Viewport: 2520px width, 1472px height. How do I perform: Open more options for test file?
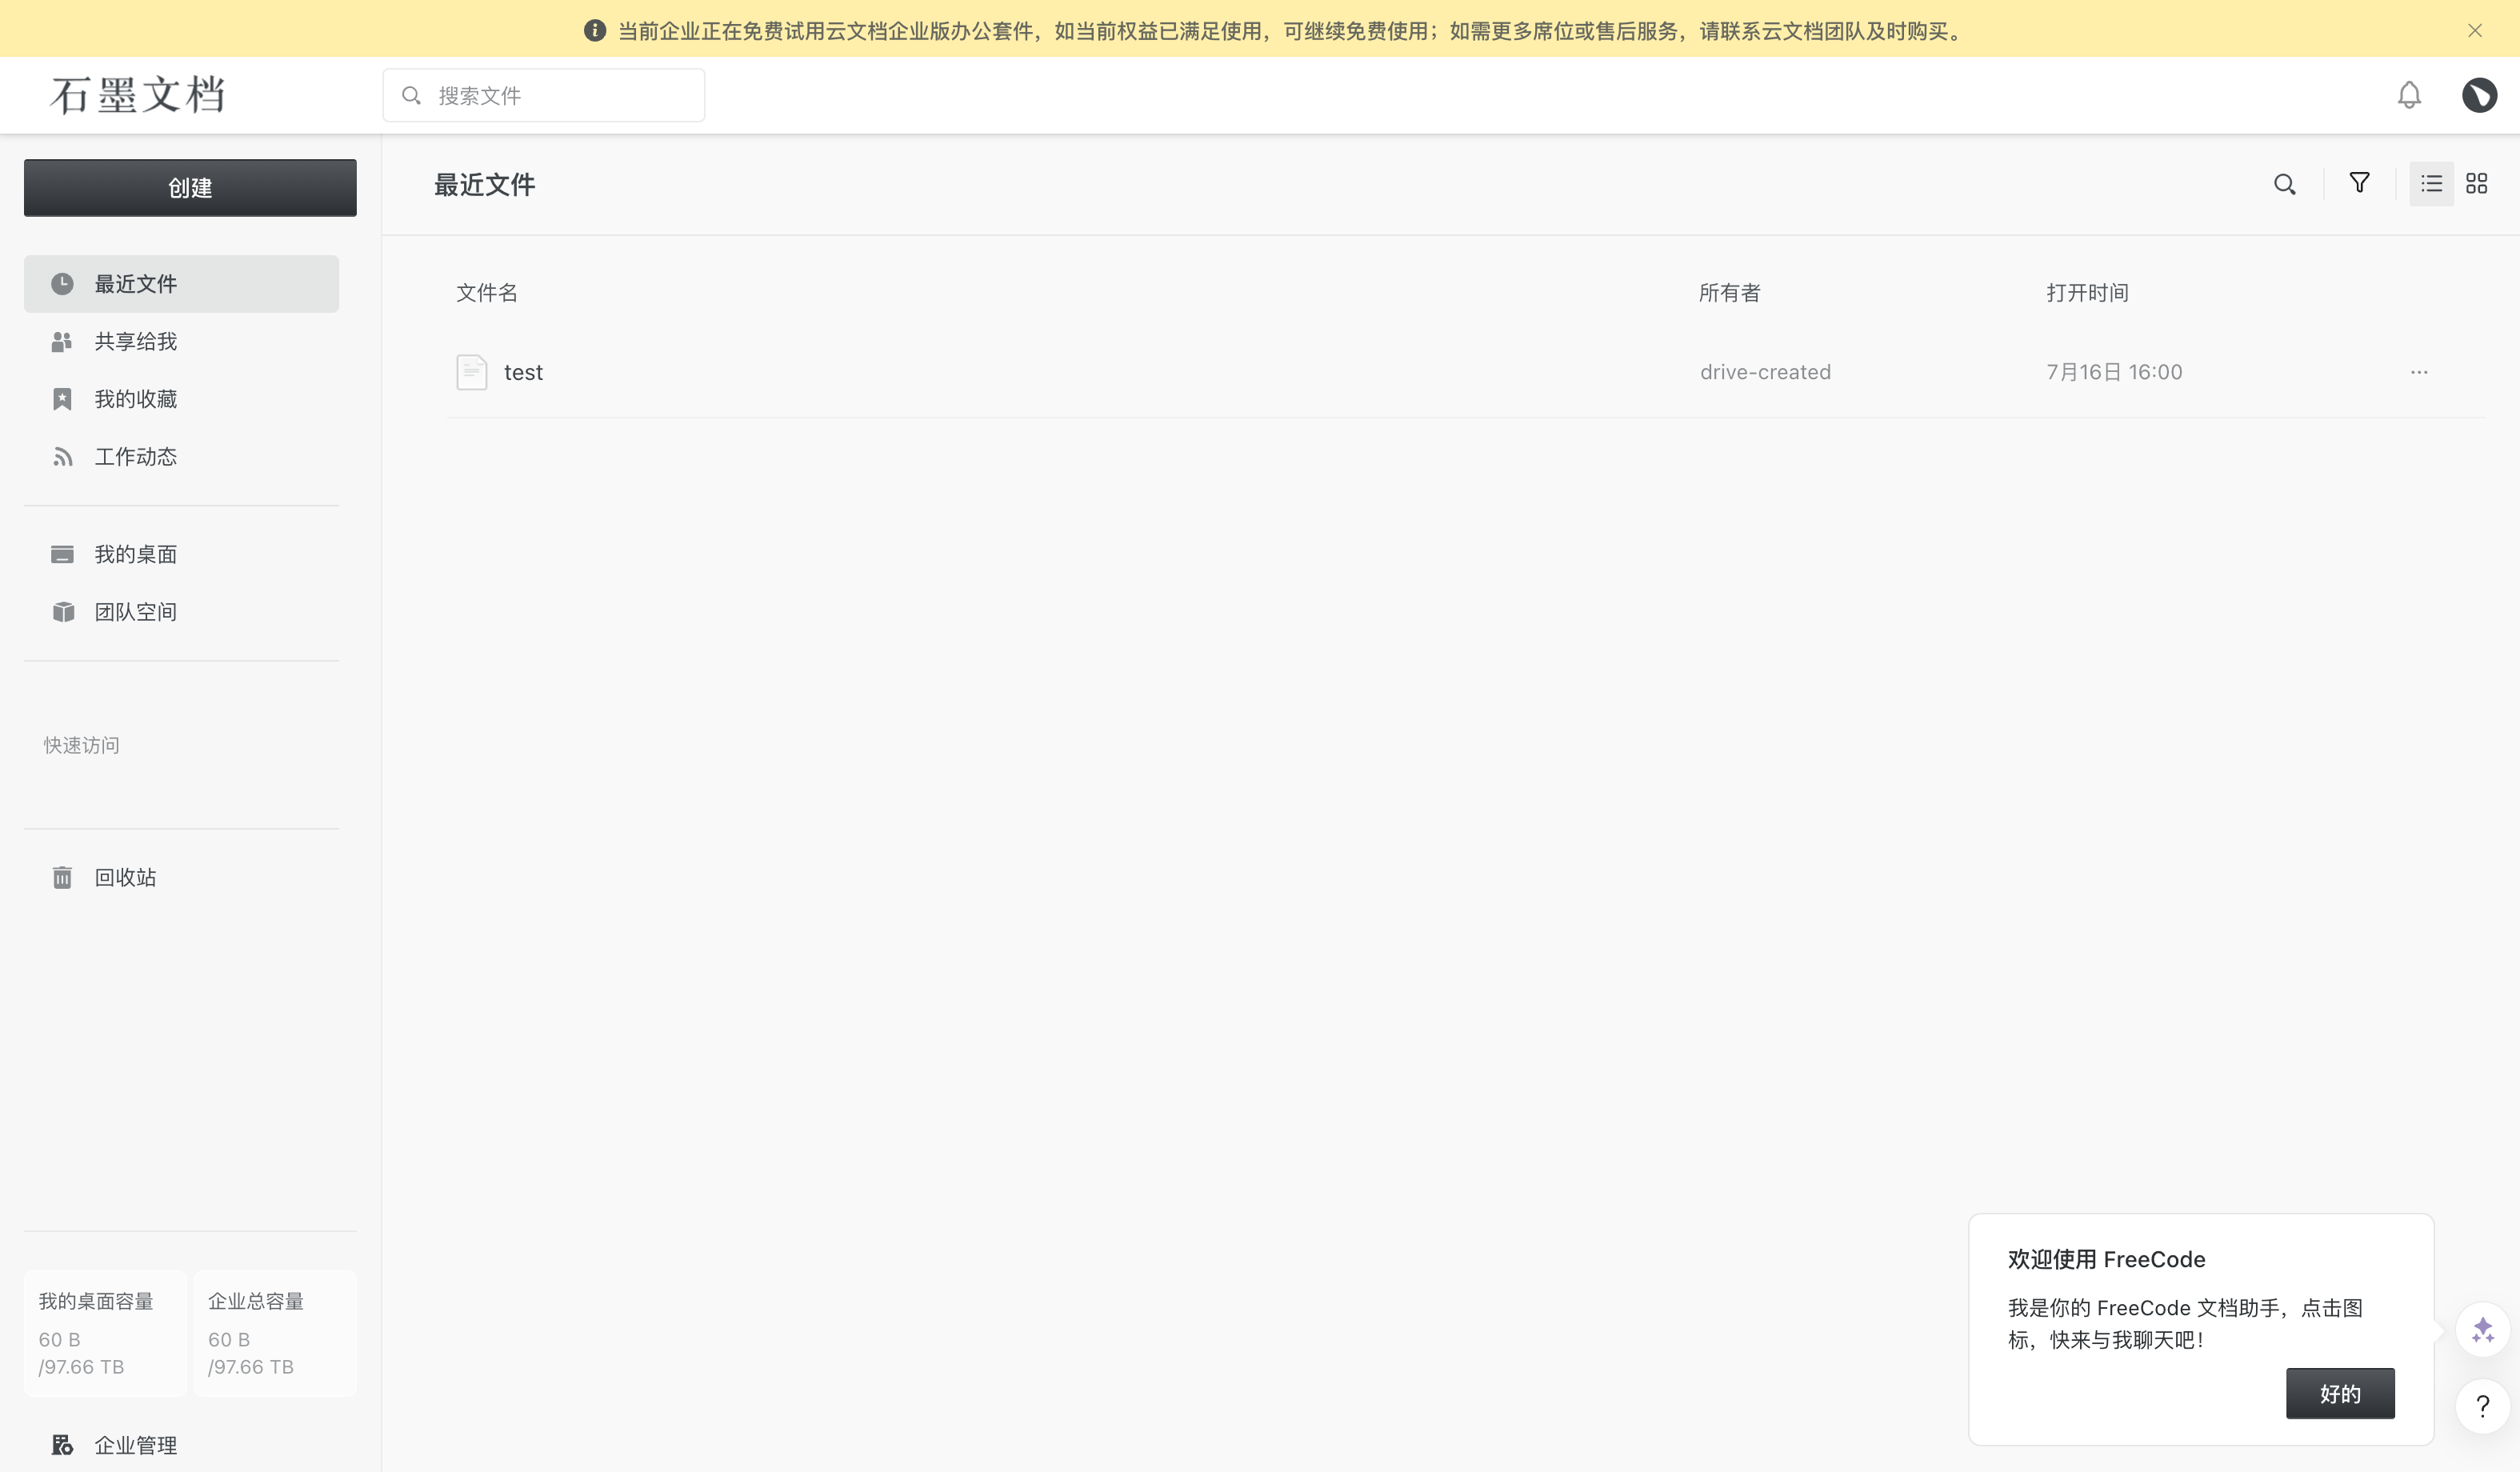[2419, 372]
